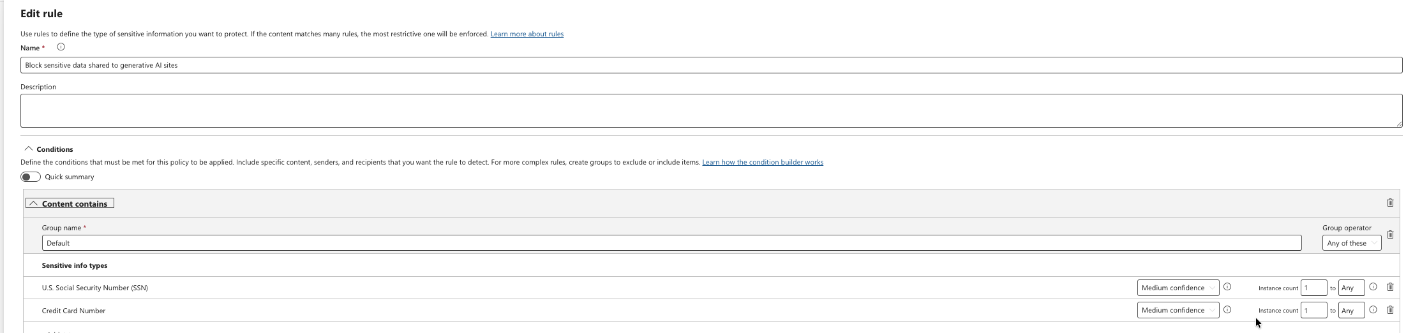1406x333 pixels.
Task: Click the SSN instance count info icon
Action: [x=1373, y=287]
